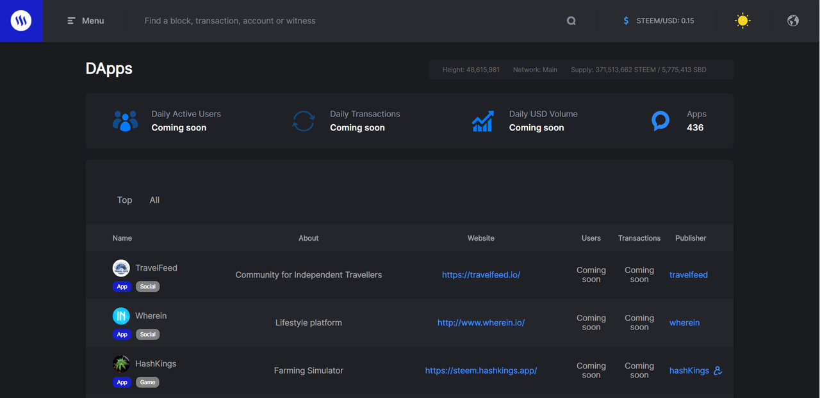Switch to the All tab

click(x=154, y=200)
